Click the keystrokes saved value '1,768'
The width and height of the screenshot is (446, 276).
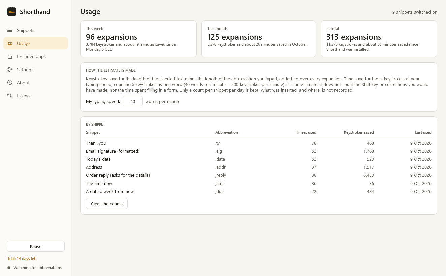click(x=369, y=151)
